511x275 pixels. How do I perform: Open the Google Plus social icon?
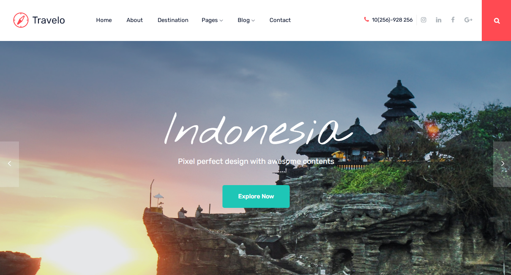coord(468,20)
